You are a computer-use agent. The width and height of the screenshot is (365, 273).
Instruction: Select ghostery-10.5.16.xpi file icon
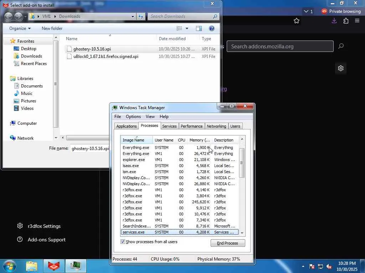tap(69, 49)
